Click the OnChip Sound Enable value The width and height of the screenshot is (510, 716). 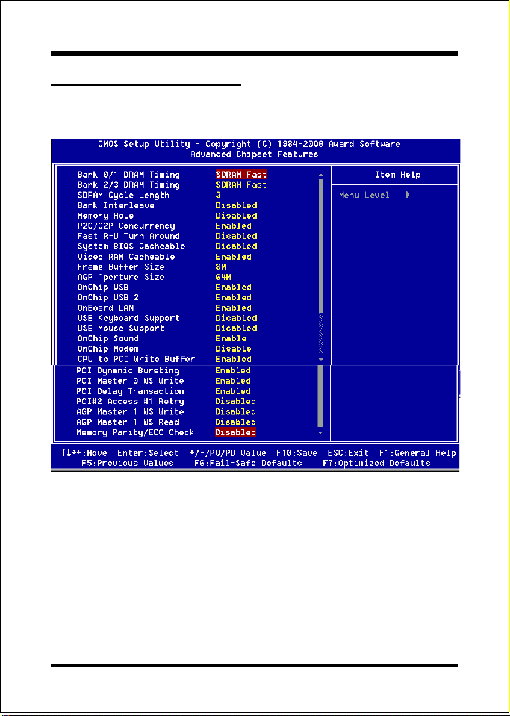[231, 338]
